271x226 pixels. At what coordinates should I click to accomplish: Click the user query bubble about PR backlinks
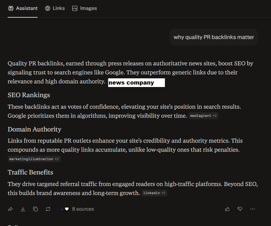click(214, 37)
